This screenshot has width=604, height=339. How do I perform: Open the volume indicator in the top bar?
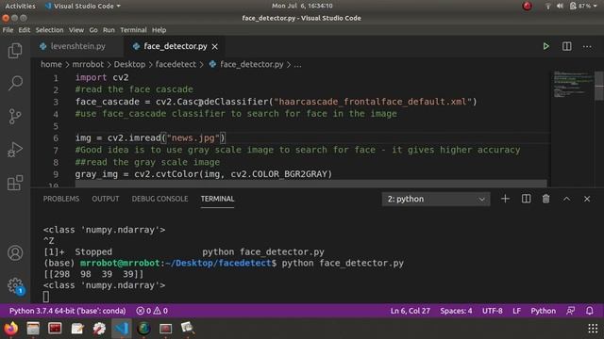pyautogui.click(x=560, y=6)
